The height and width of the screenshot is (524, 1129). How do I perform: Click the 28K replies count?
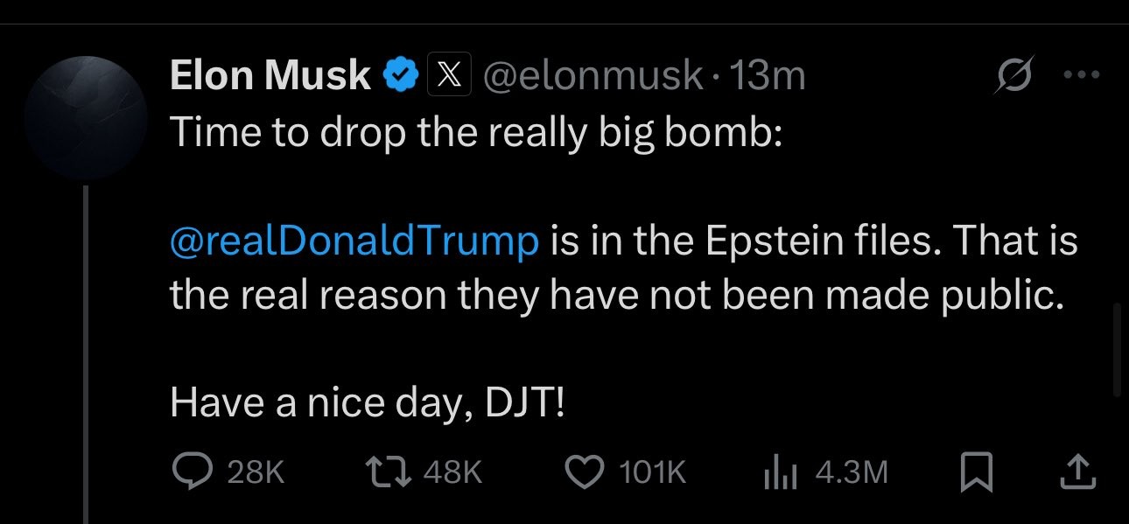tap(256, 473)
